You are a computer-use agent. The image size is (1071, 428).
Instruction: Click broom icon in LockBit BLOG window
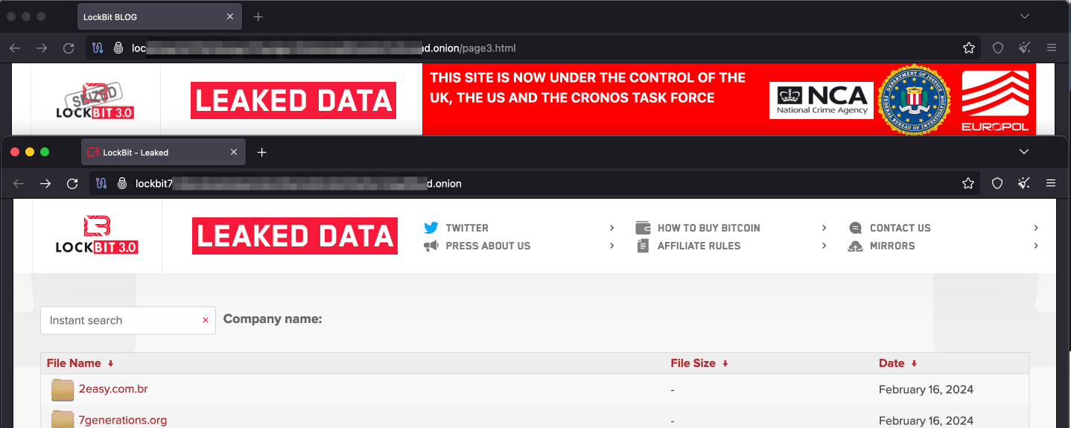pos(1025,48)
